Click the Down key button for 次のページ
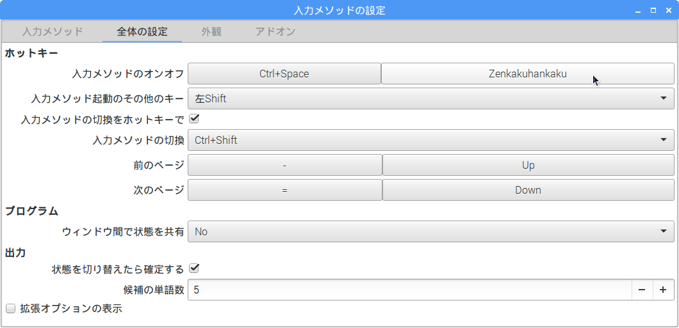Screen dimensions: 679x328 (x=528, y=190)
